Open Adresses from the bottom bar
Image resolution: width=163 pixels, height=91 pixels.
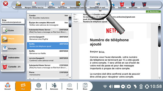tap(54, 86)
